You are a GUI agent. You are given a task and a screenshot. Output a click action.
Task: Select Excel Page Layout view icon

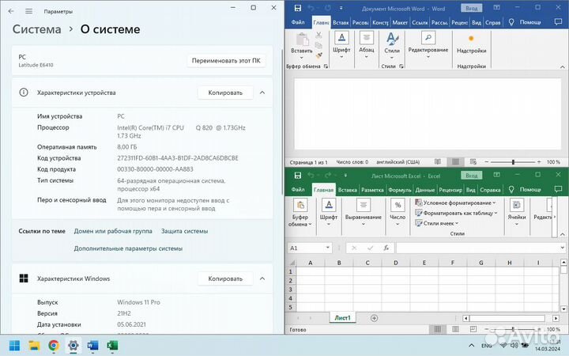pos(455,329)
